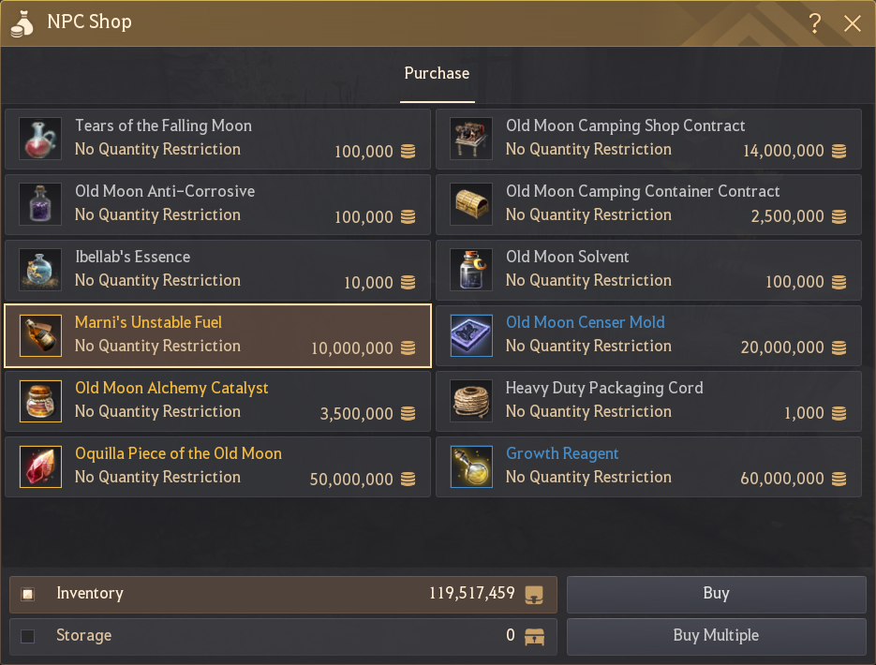The image size is (876, 665).
Task: Click the Growth Reagent flask icon
Action: tap(471, 466)
